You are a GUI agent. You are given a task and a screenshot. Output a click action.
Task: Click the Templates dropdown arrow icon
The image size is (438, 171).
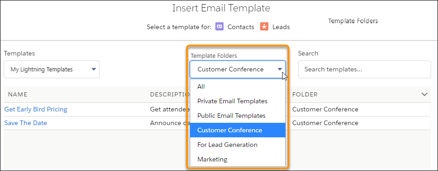[x=94, y=69]
